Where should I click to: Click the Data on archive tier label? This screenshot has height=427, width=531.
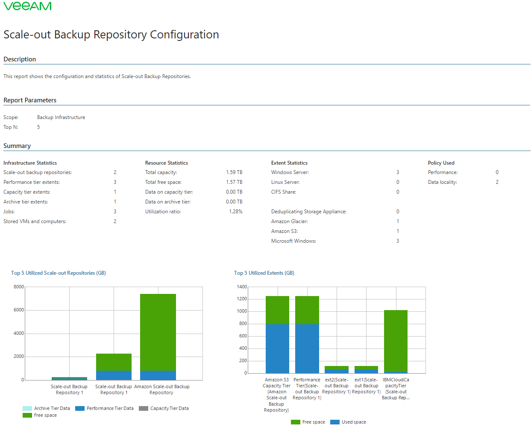[x=168, y=202]
